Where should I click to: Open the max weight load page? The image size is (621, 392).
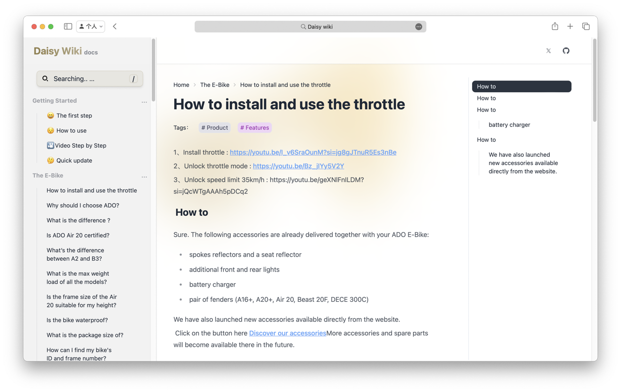(78, 278)
